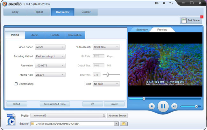Click the preview video frame
Image resolution: width=207 pixels, height=130 pixels.
[x=165, y=65]
